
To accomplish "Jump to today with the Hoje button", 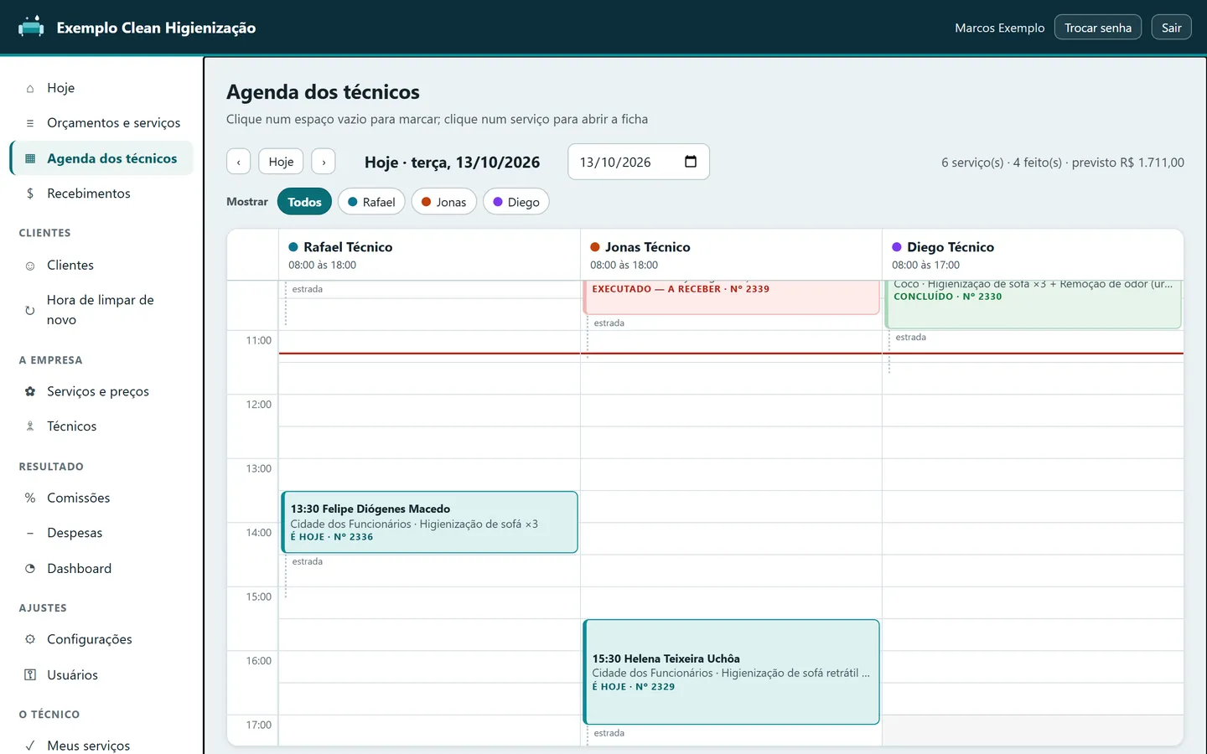I will coord(281,162).
